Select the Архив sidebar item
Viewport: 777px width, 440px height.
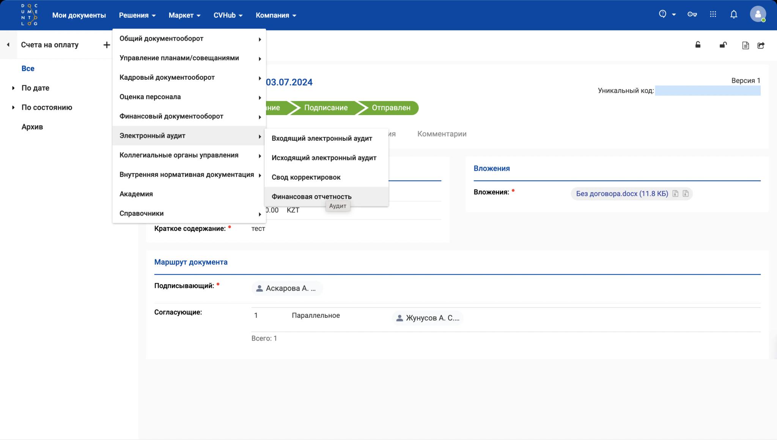coord(32,127)
